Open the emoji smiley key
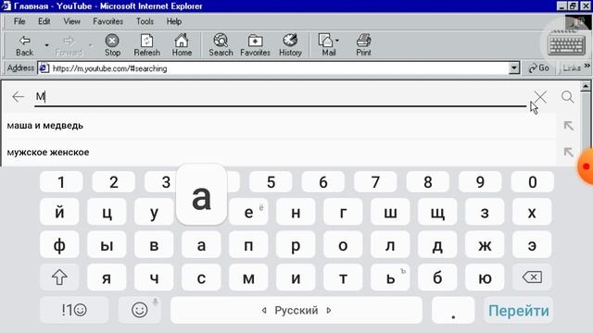Screen dimensions: 593x333 coord(140,310)
